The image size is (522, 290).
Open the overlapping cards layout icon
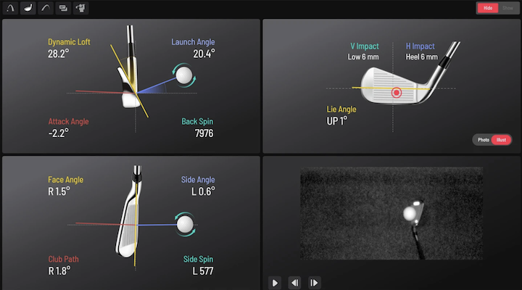tap(63, 9)
